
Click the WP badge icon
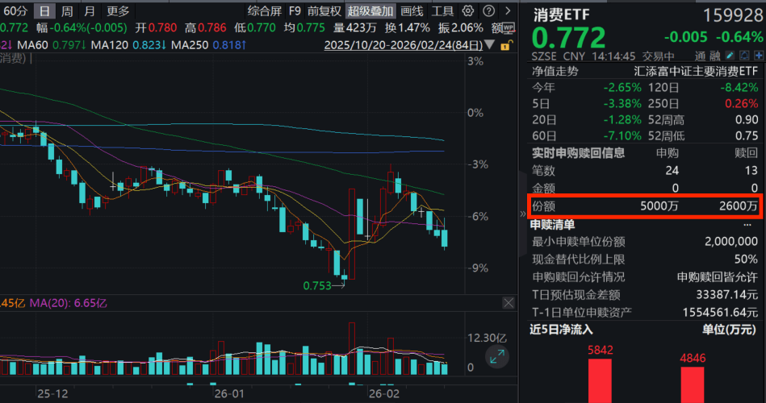[509, 28]
